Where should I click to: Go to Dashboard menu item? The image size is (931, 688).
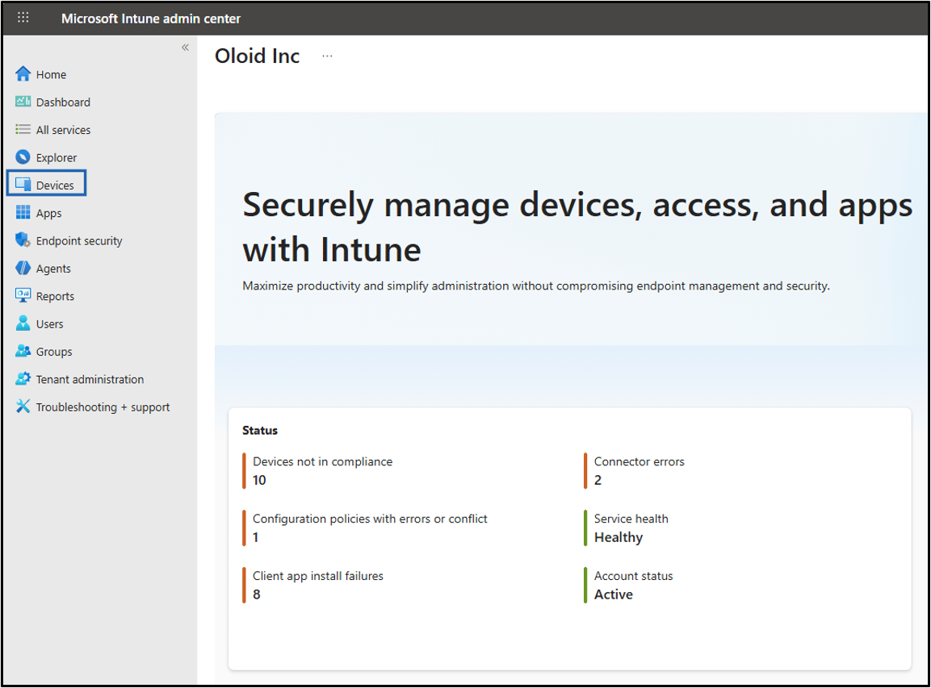pos(63,102)
